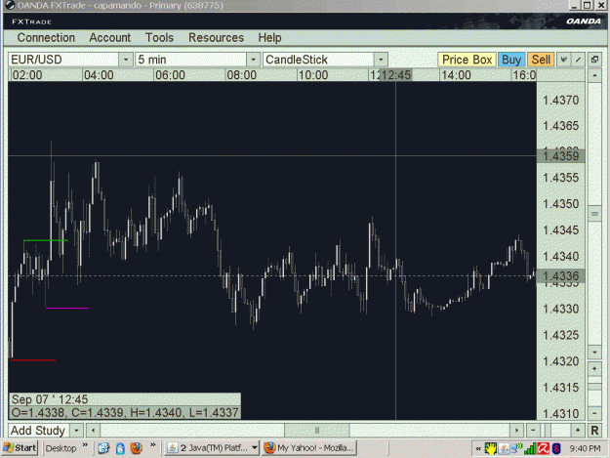This screenshot has width=610, height=458.
Task: Click the vertical zoom slider handle
Action: [594, 387]
